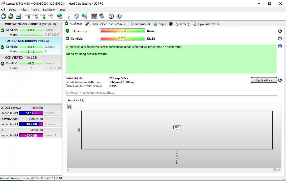Click the yellow warning triangle toolbar icon
Viewport: 286px width, 181px height.
point(11,16)
